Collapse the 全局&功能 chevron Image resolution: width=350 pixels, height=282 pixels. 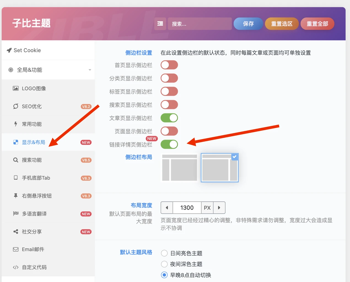coord(90,70)
